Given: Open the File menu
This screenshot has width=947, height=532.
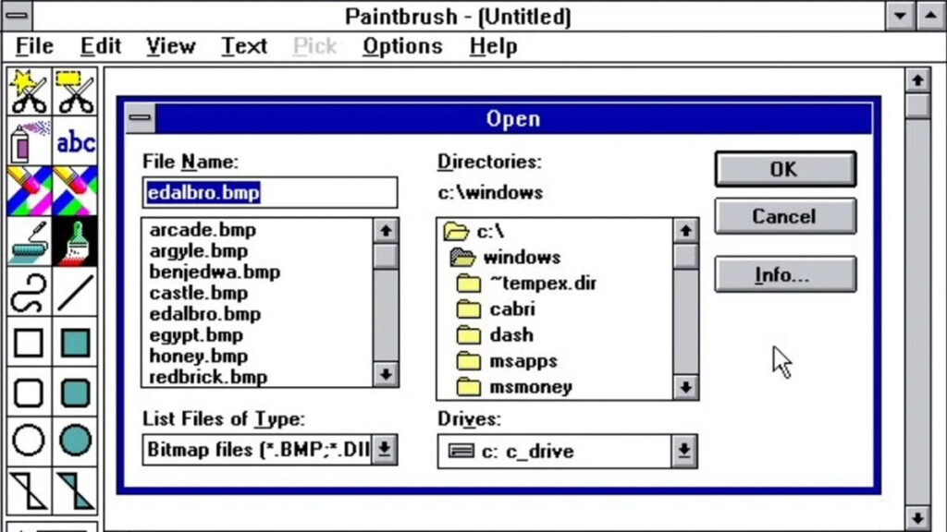Looking at the screenshot, I should point(34,46).
